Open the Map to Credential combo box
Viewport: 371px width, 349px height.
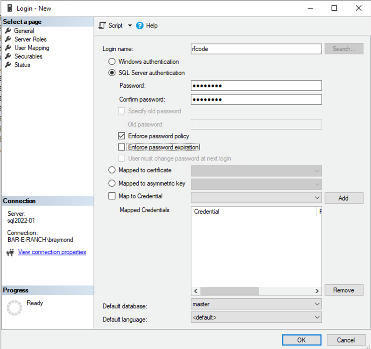click(256, 197)
